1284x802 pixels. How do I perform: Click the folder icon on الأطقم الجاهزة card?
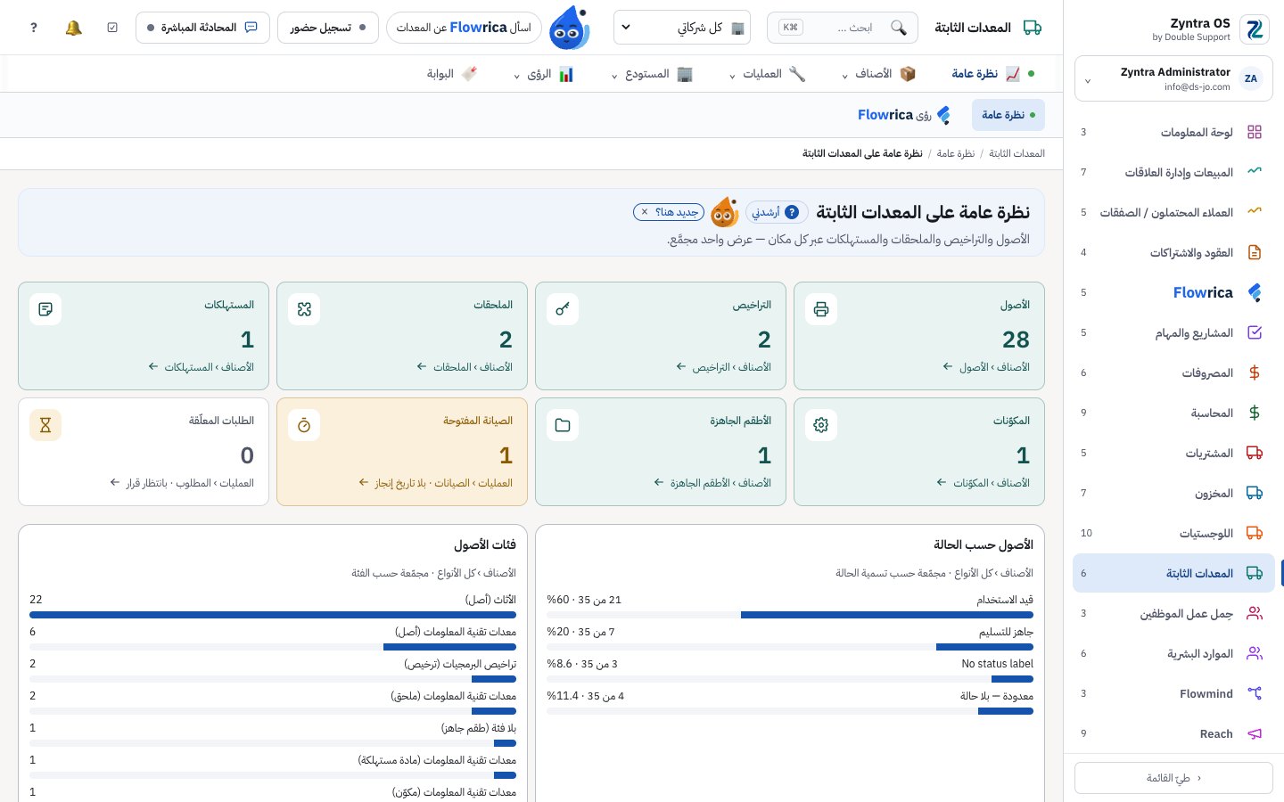pos(563,425)
